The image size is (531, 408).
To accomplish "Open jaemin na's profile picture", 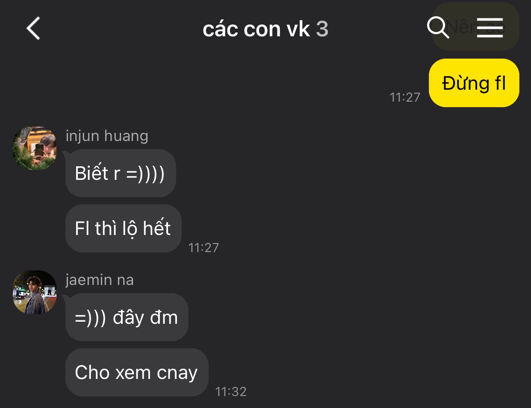I will tap(35, 292).
